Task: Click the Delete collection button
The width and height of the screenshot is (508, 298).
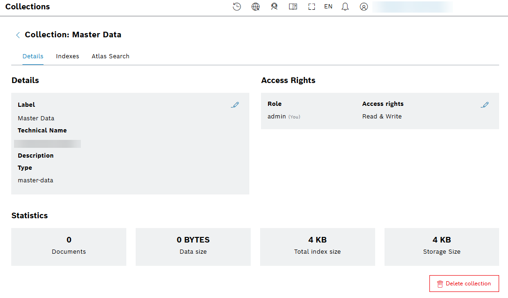Action: (x=464, y=284)
